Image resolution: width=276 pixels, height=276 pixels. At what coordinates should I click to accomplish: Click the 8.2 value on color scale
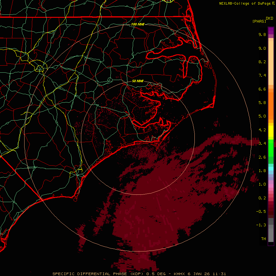coord(262,62)
